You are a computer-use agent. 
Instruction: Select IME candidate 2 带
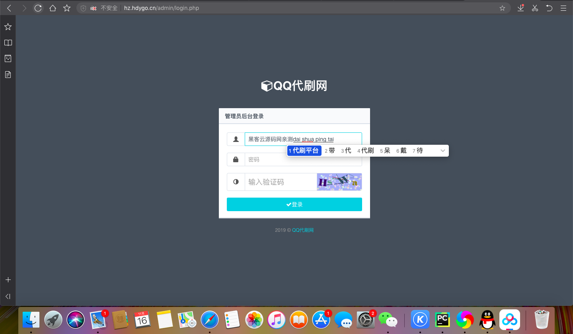click(x=330, y=151)
